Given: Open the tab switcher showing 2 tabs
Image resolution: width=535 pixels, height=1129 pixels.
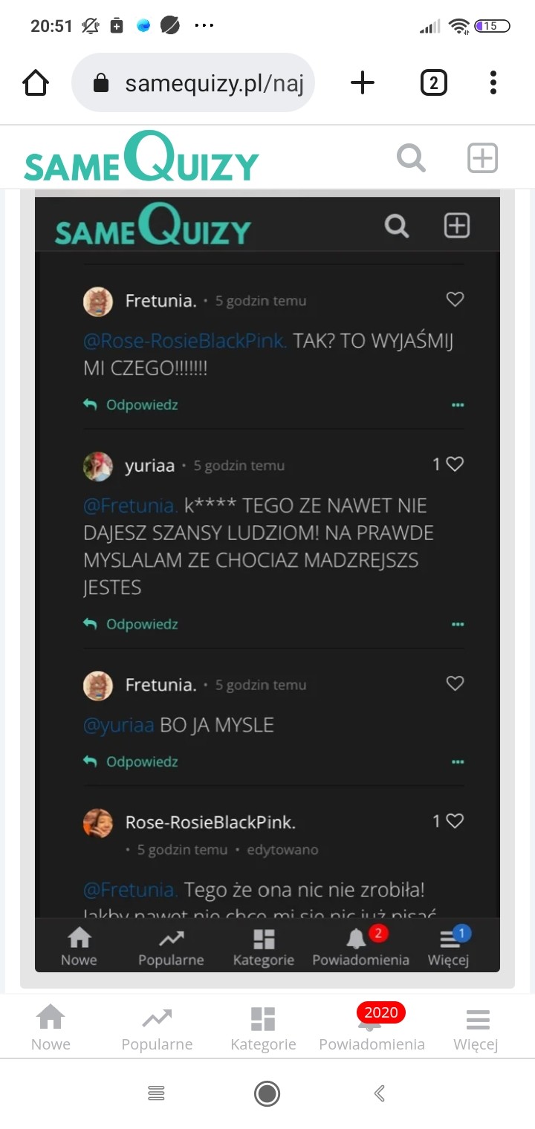Looking at the screenshot, I should (x=433, y=83).
